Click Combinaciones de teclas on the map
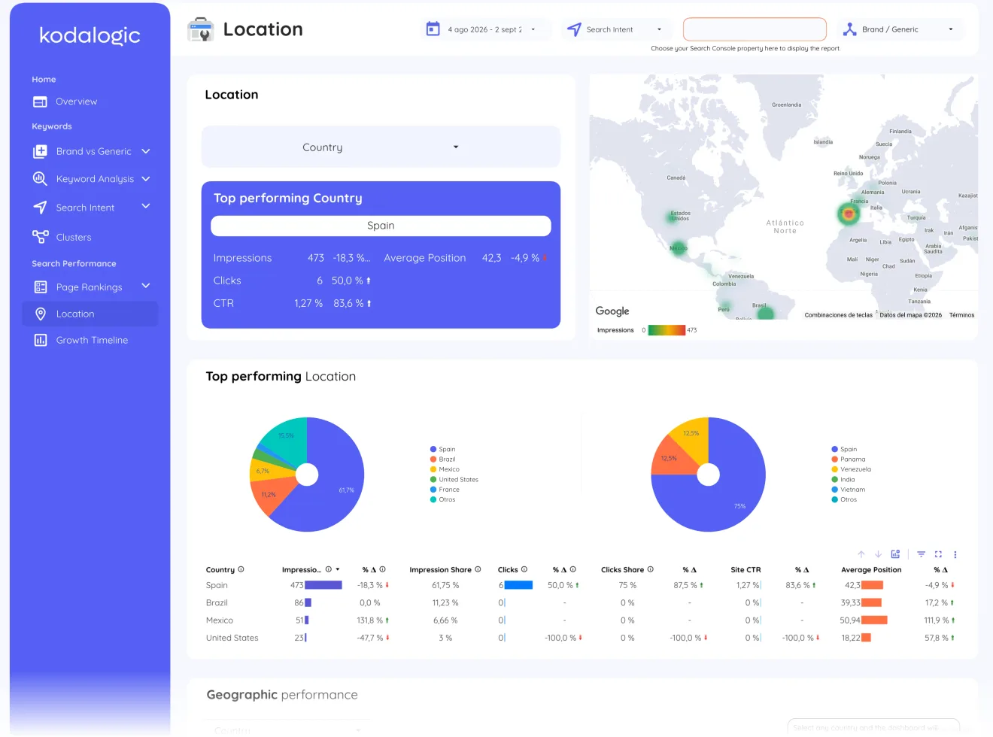 coord(839,315)
